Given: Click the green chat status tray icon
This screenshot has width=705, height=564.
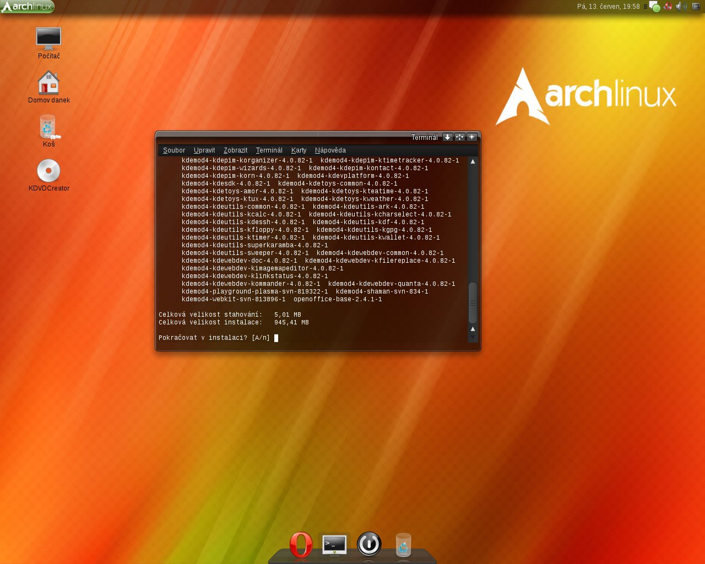Looking at the screenshot, I should 654,7.
